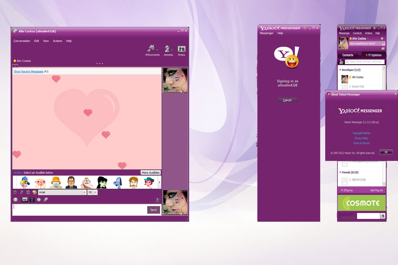Toggle the Audibles lips panel

25,200
